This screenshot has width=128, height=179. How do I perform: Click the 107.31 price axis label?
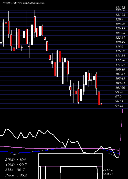pyautogui.click(x=120, y=74)
